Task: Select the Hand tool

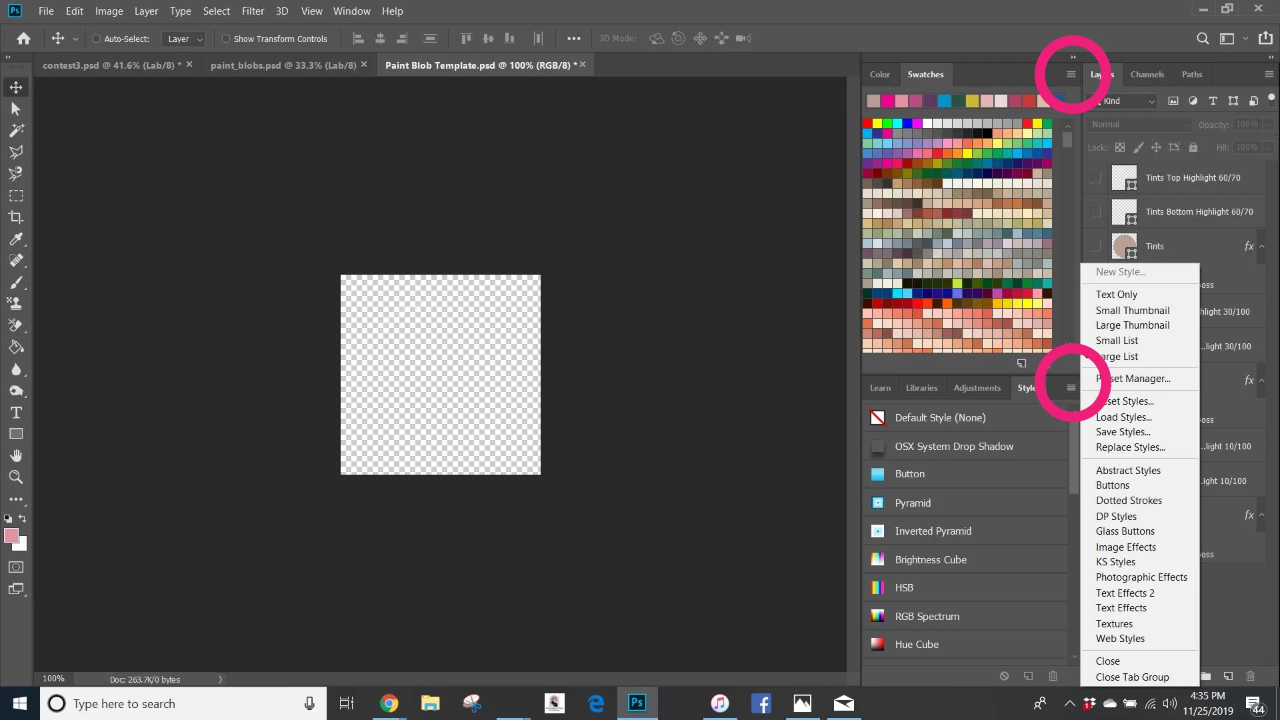Action: click(16, 456)
